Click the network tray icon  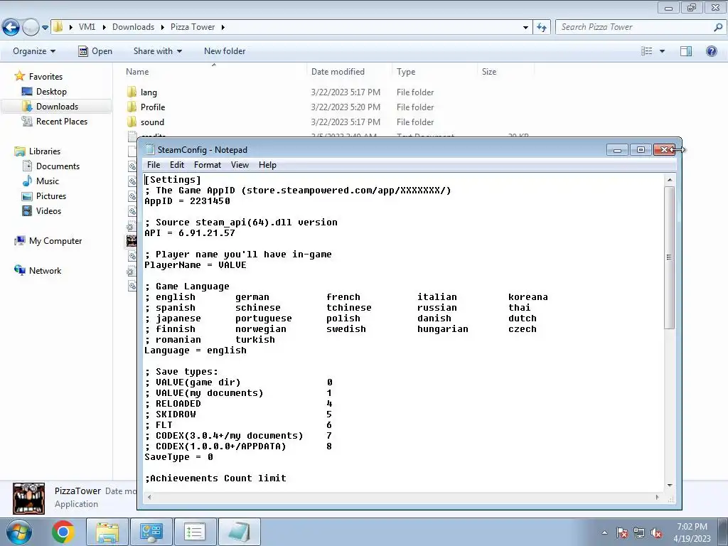tap(639, 532)
